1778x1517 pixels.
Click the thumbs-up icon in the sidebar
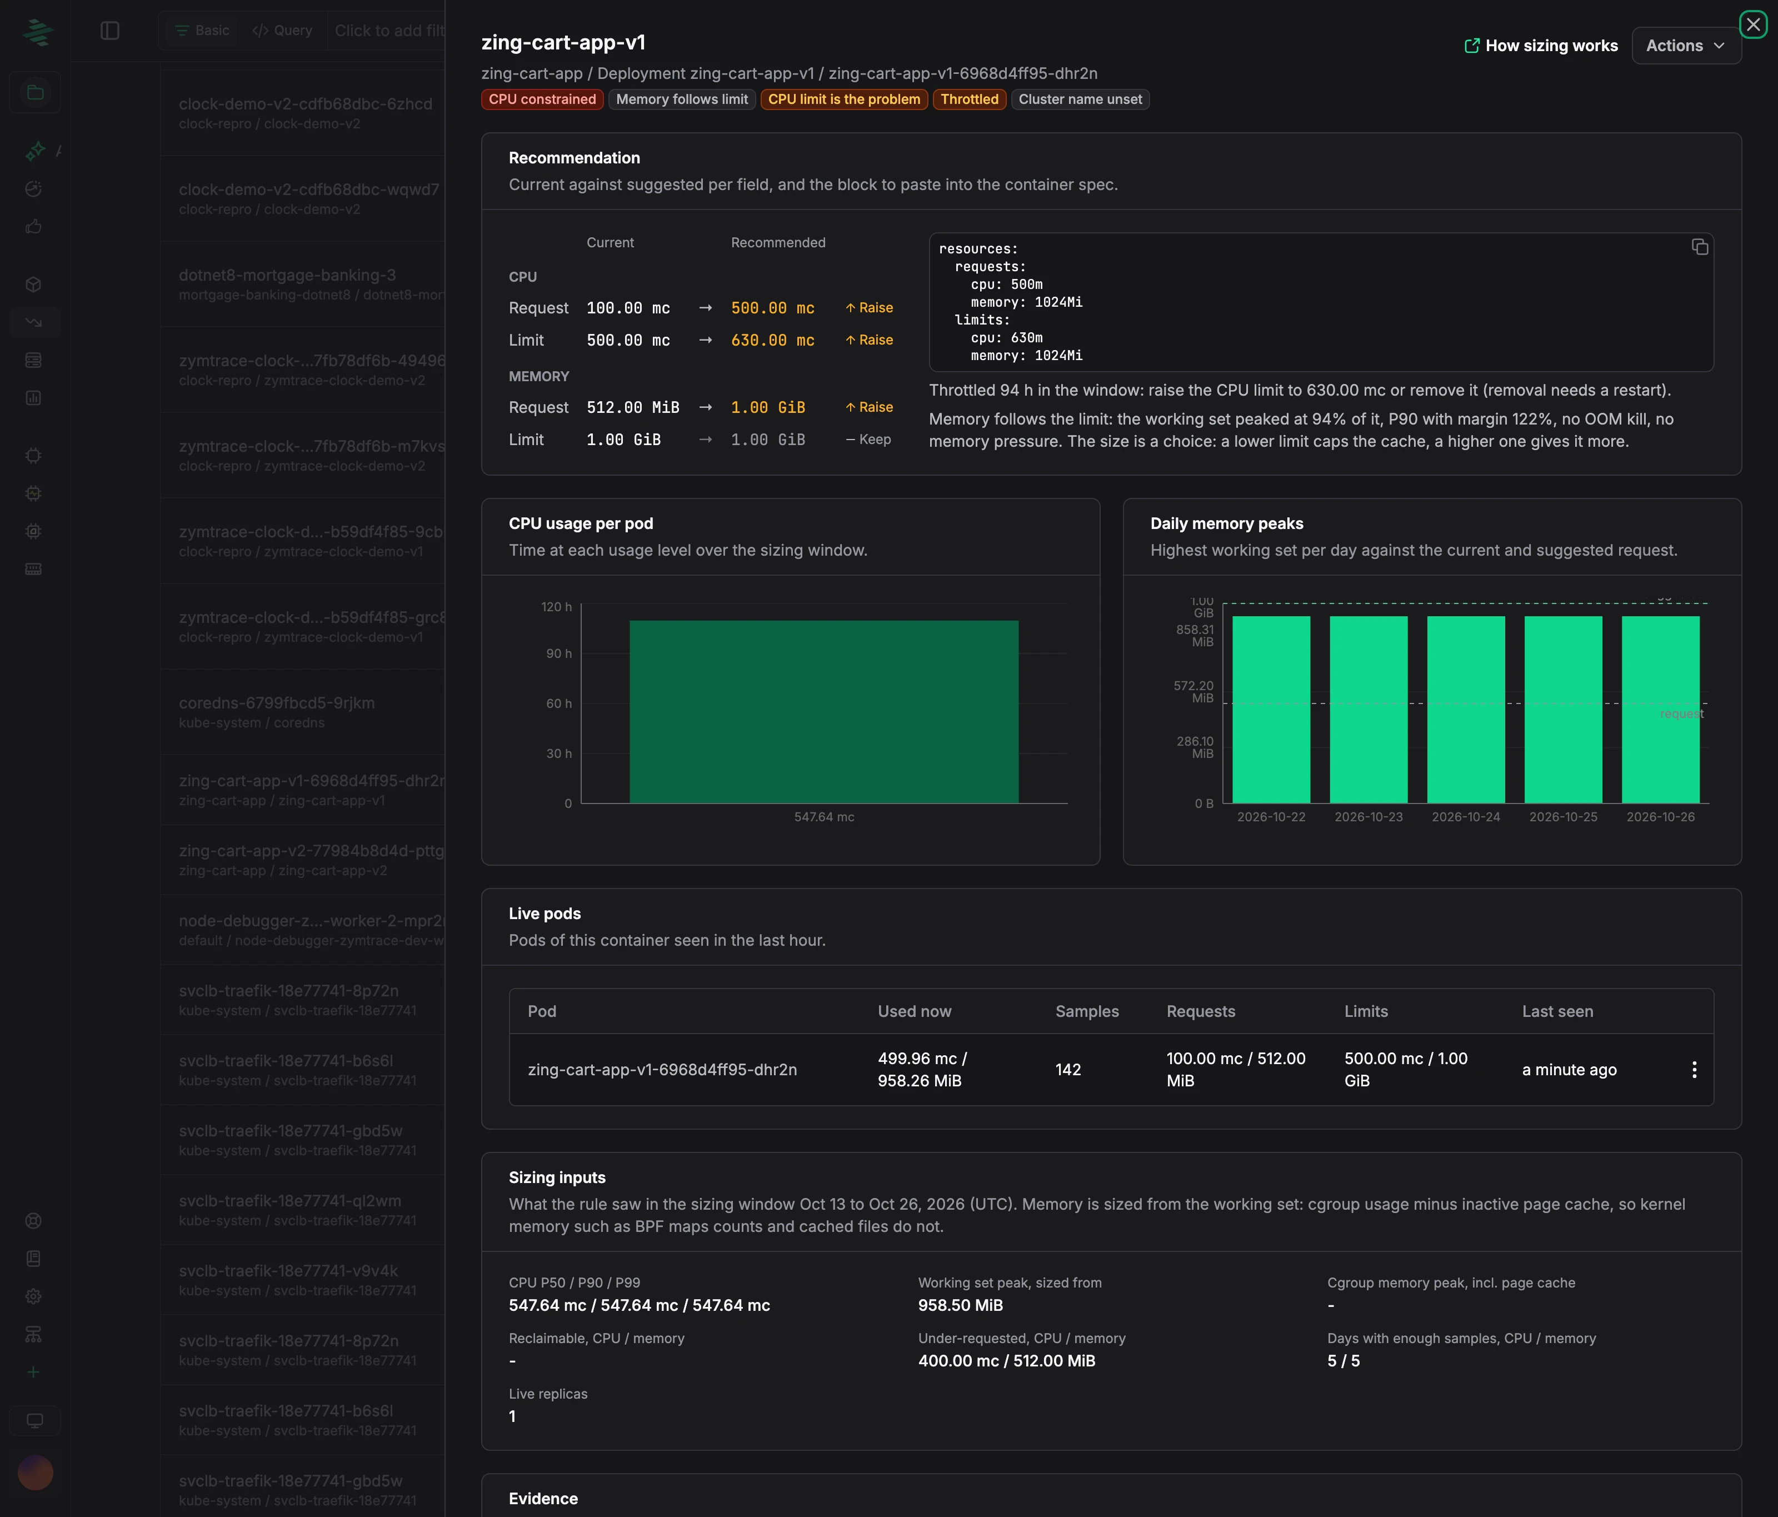pos(33,227)
